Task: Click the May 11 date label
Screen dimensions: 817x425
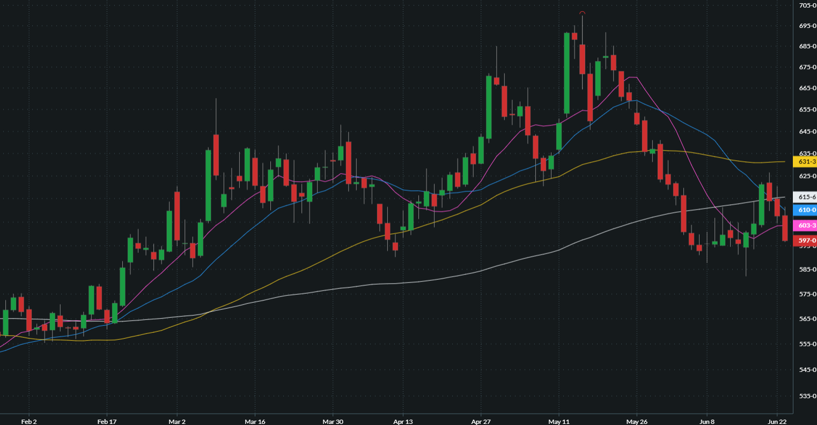Action: click(558, 421)
